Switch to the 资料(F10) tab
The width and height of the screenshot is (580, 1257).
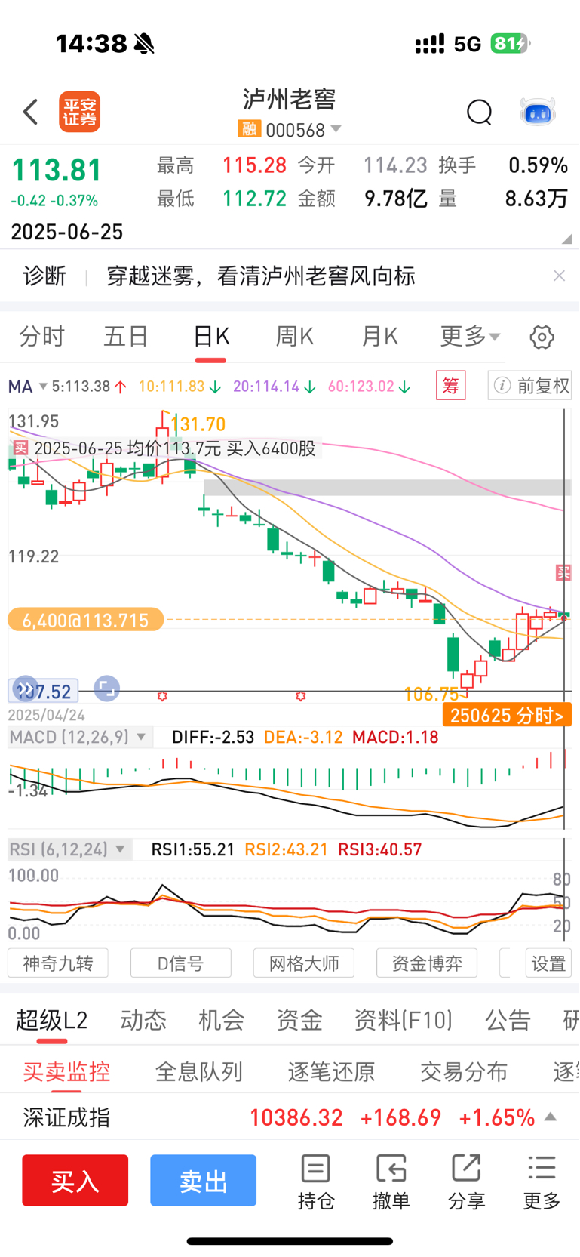point(404,1021)
